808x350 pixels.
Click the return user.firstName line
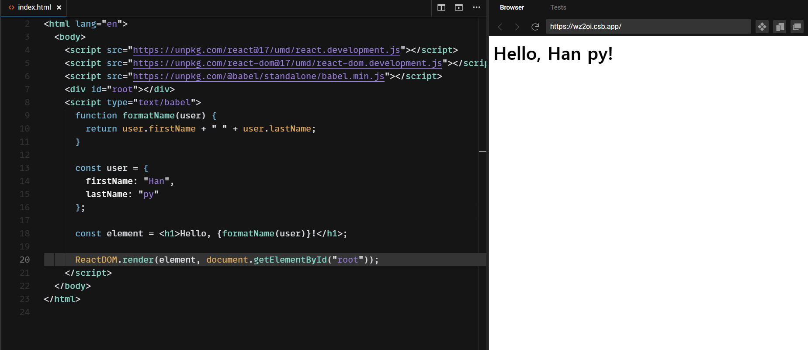[201, 128]
